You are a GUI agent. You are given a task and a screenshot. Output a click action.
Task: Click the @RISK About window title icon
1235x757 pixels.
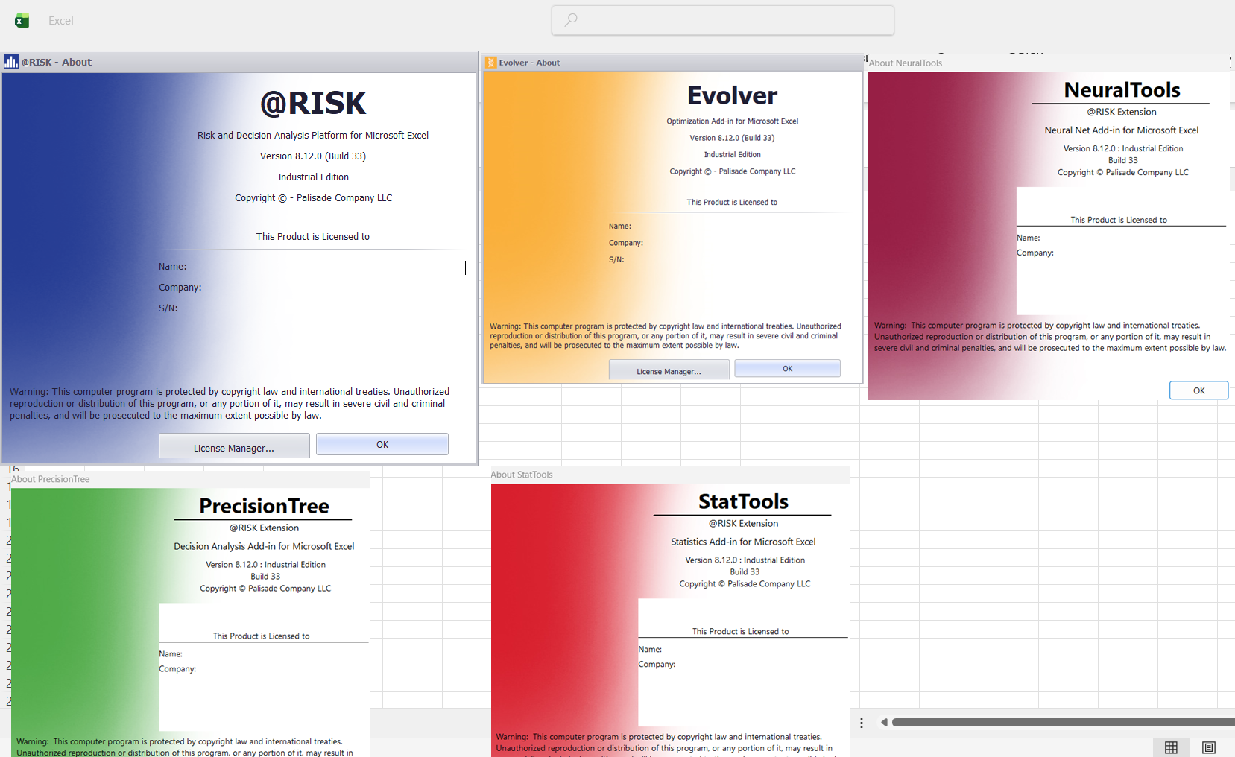[x=11, y=62]
